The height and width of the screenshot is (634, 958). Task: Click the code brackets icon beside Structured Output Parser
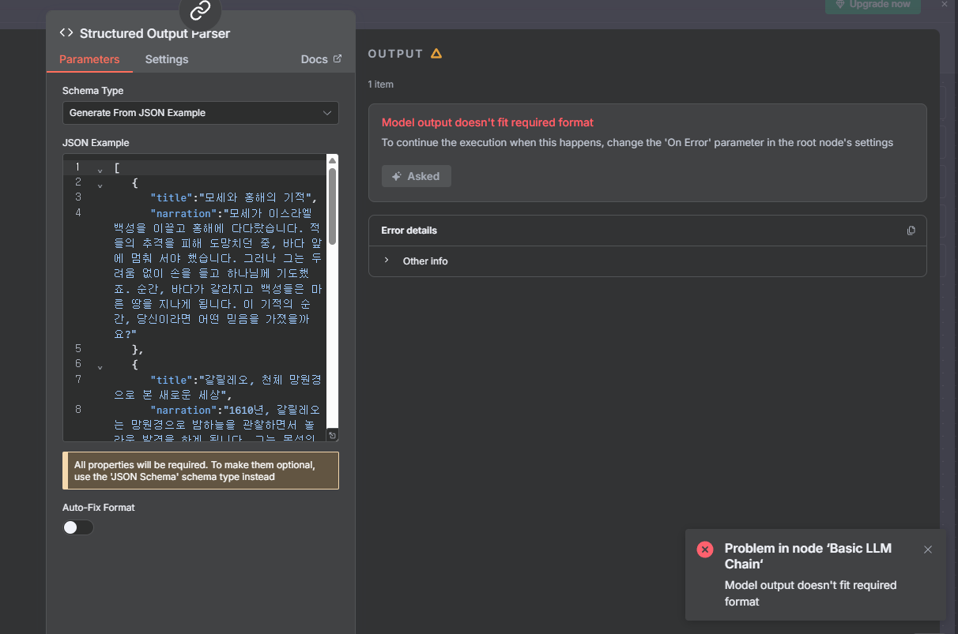tap(66, 33)
